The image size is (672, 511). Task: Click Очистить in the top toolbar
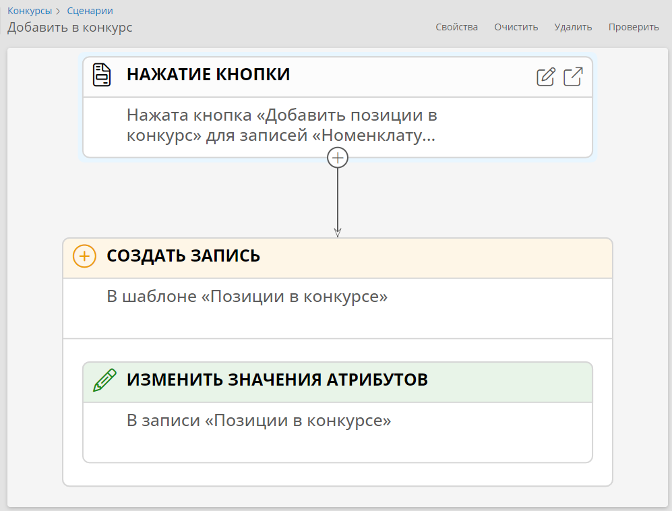[516, 27]
